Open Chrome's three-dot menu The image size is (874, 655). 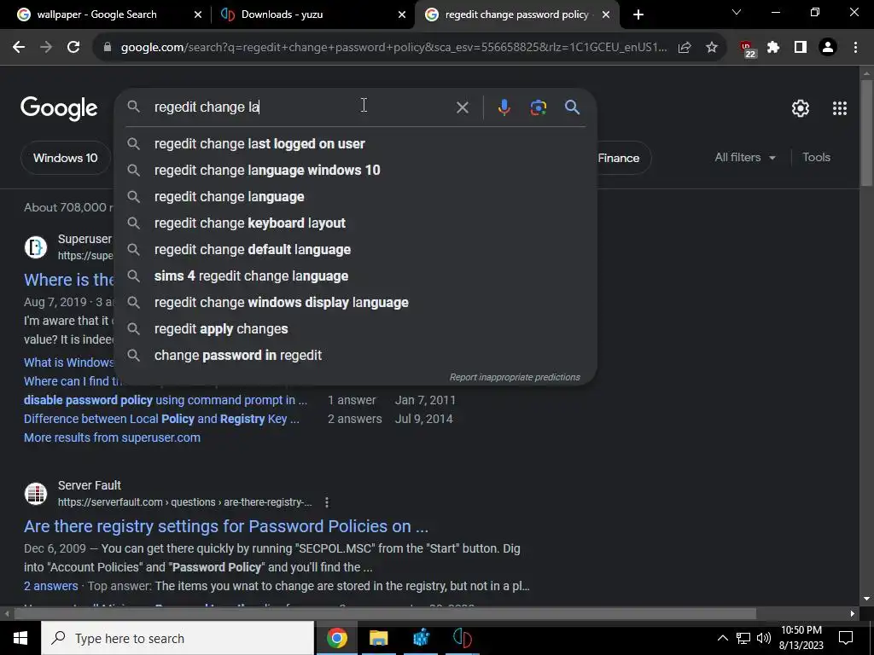pos(855,48)
